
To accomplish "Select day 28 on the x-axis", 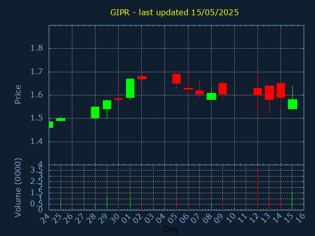I will (x=91, y=218).
